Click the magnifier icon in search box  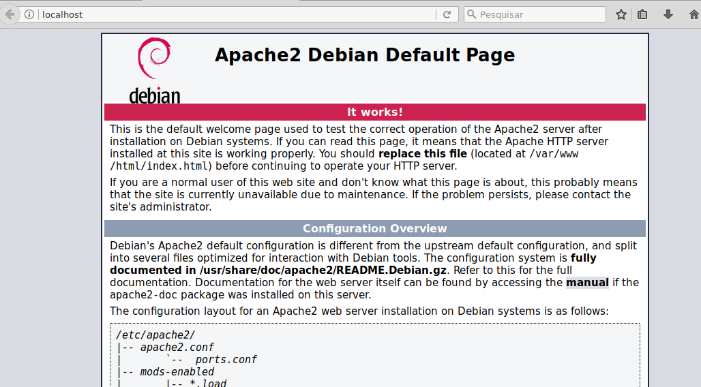click(471, 14)
